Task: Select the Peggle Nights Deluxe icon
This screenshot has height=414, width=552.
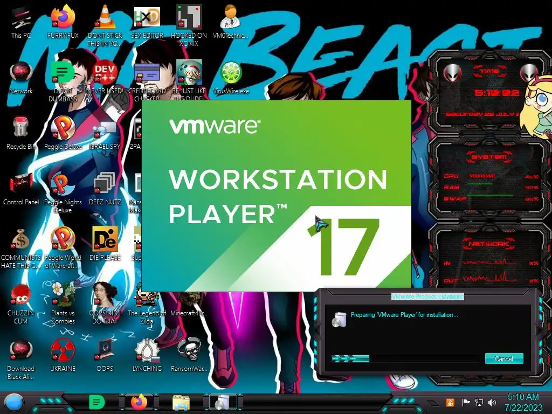Action: click(63, 193)
